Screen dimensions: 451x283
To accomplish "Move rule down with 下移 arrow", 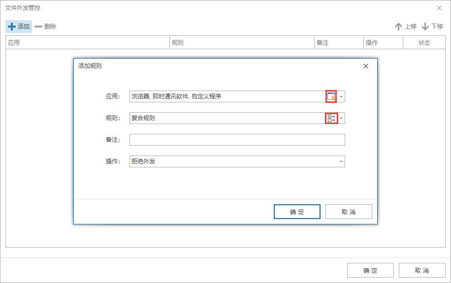I will coord(432,27).
